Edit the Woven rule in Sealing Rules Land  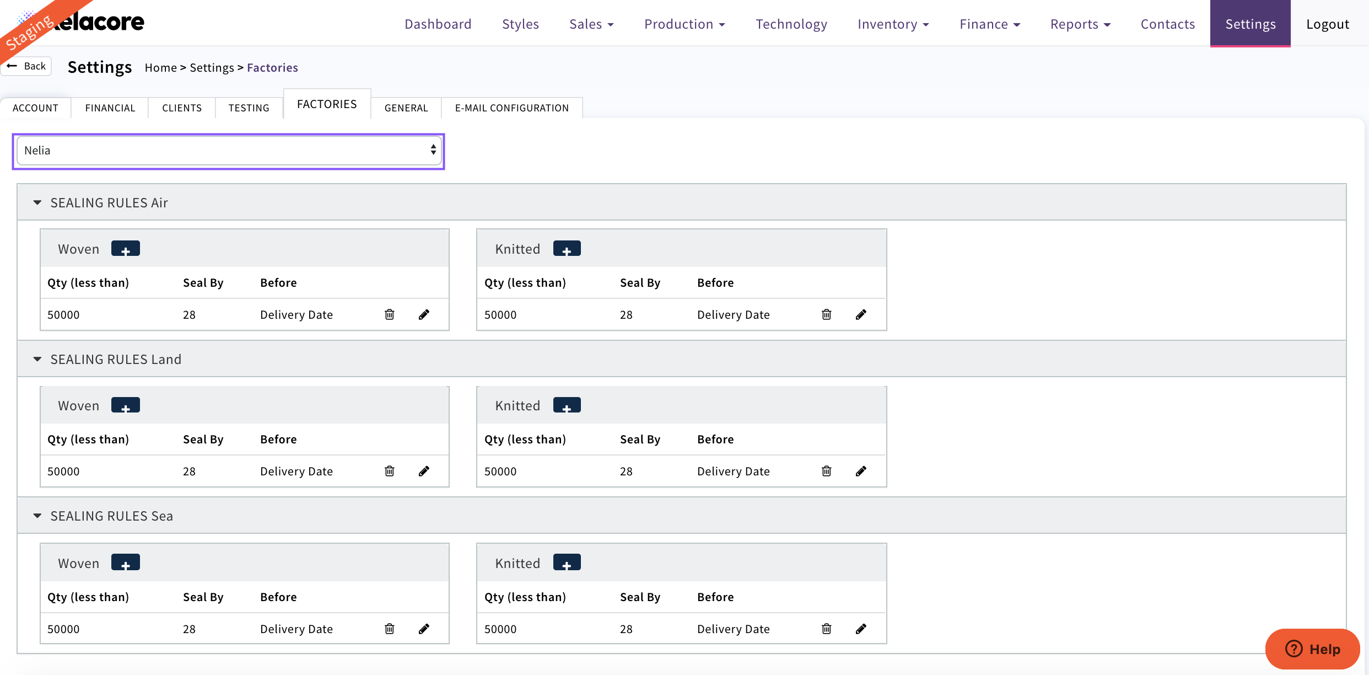424,471
